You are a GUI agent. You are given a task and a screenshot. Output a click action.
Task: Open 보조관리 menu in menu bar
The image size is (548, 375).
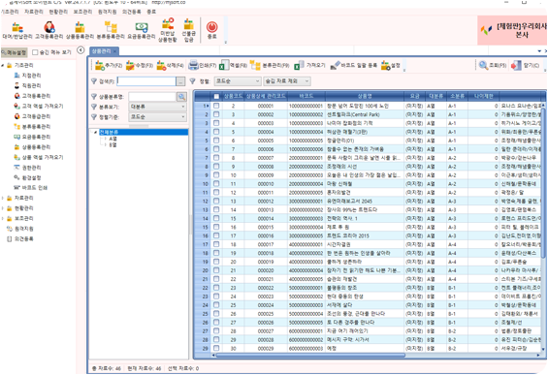[82, 12]
